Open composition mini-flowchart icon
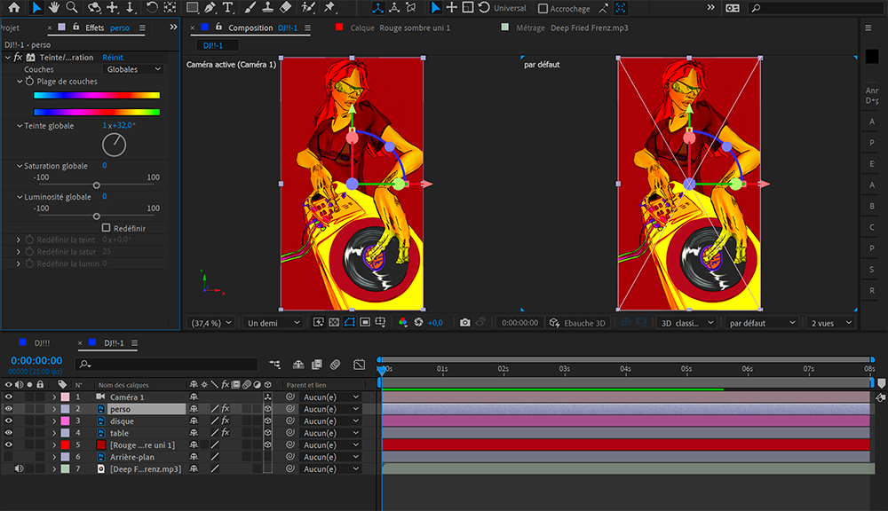This screenshot has height=511, width=888. 274,365
